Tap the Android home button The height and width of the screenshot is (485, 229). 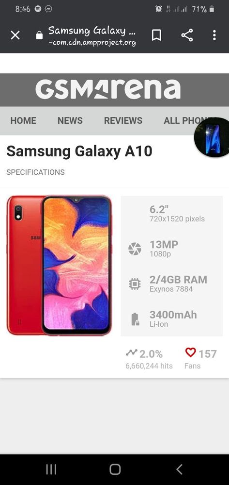tap(115, 469)
